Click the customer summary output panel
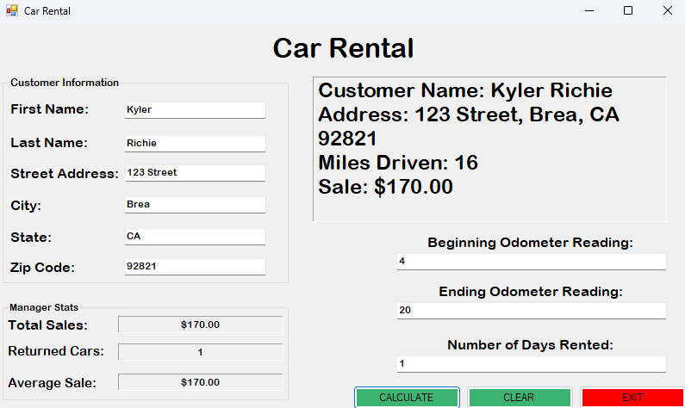 489,149
